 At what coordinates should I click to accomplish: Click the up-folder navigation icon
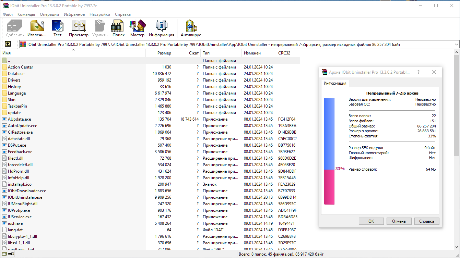[x=8, y=44]
